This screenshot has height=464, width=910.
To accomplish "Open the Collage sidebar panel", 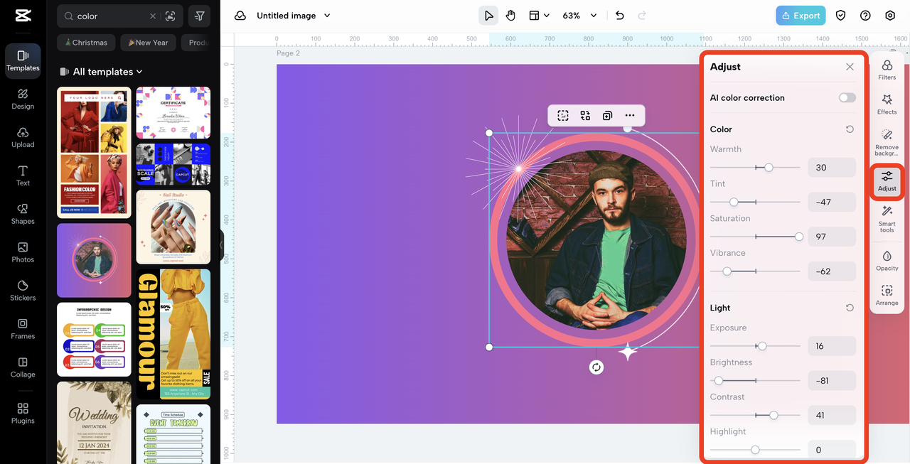I will pyautogui.click(x=23, y=367).
